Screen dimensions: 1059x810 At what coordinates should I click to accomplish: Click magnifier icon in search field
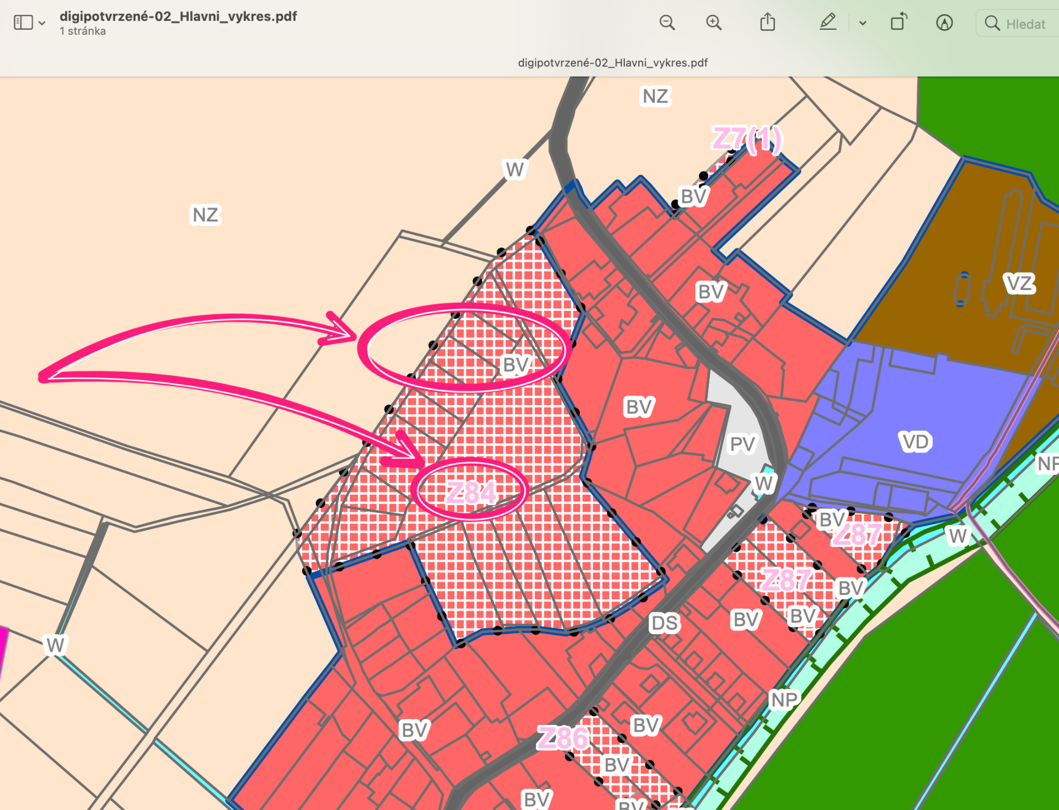(992, 23)
